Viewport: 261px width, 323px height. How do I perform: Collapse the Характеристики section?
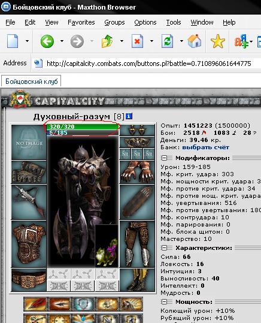click(164, 248)
